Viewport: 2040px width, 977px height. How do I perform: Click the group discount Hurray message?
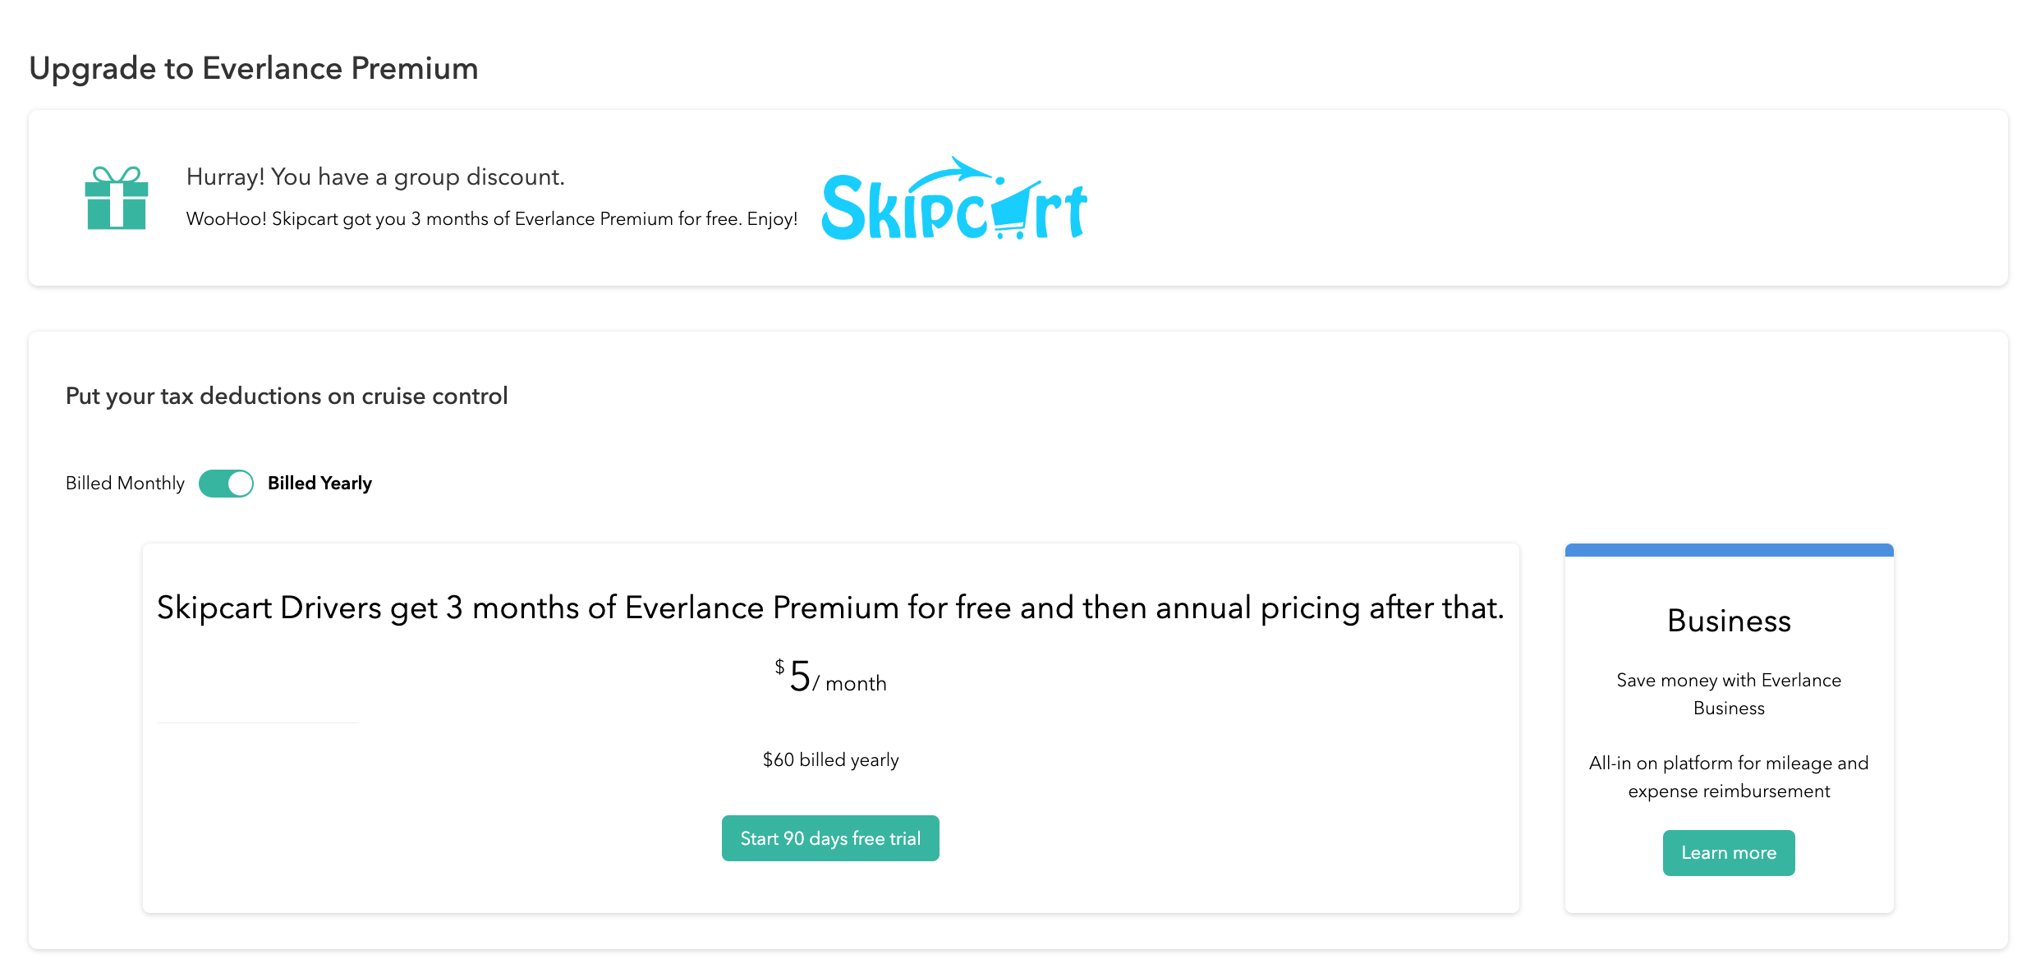coord(375,177)
